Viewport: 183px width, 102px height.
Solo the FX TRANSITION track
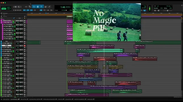click(5, 52)
